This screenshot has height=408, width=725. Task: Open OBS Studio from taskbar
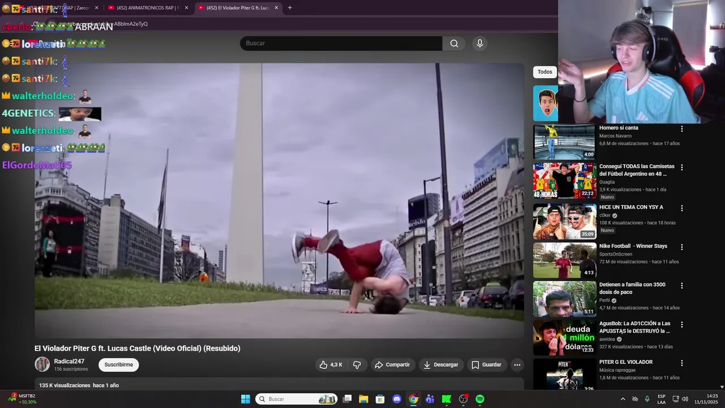point(463,399)
